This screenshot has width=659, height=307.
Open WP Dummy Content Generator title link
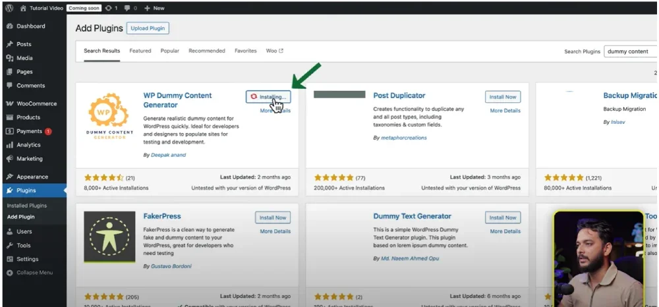tap(177, 100)
